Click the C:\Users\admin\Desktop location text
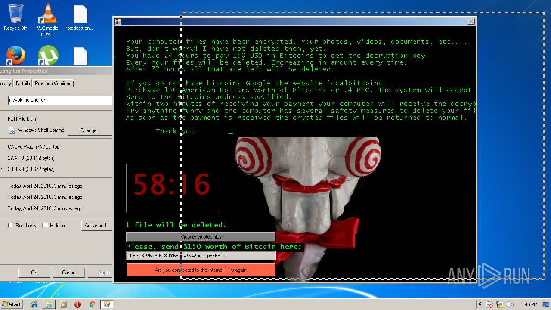 (34, 147)
